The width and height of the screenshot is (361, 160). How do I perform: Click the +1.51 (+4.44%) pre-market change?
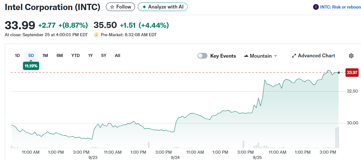144,25
